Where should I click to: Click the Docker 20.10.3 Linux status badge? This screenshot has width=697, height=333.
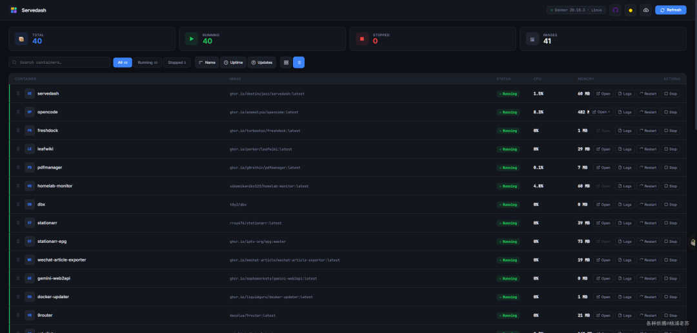576,10
